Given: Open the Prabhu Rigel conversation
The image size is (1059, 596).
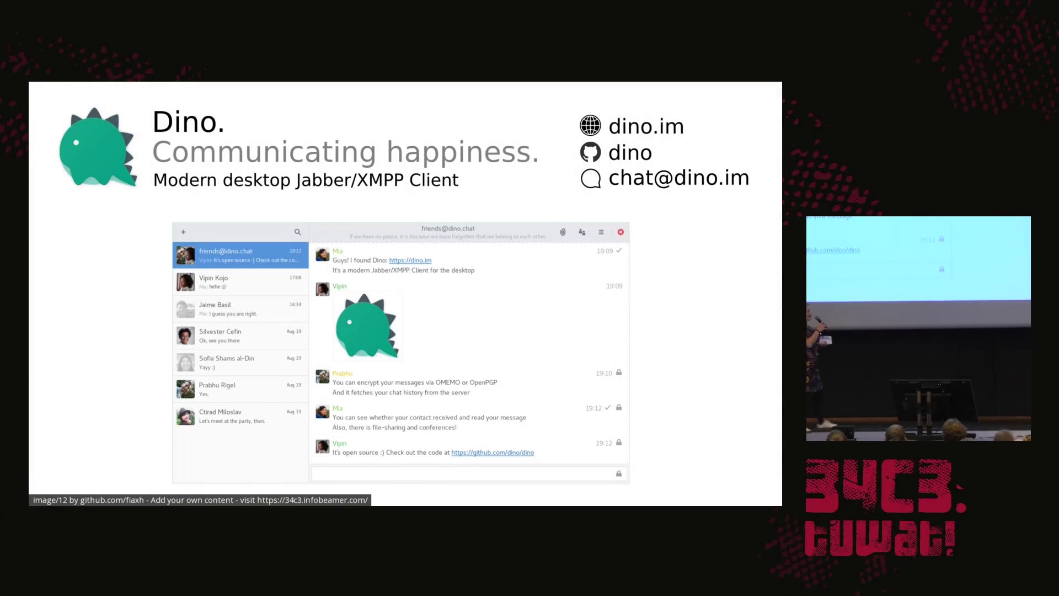Looking at the screenshot, I should 240,389.
